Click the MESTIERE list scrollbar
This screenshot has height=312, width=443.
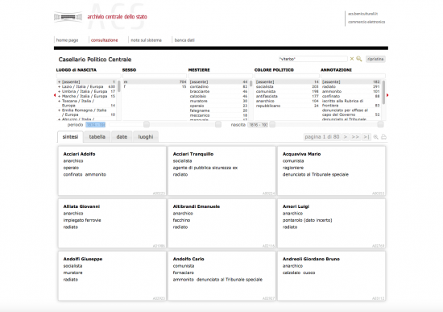(x=250, y=84)
